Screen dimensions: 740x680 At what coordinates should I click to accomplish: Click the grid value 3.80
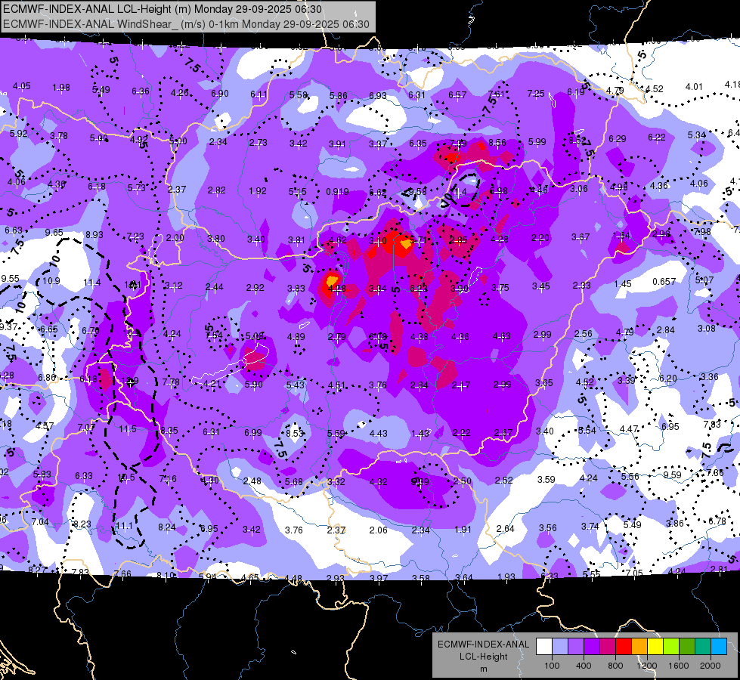pos(216,238)
